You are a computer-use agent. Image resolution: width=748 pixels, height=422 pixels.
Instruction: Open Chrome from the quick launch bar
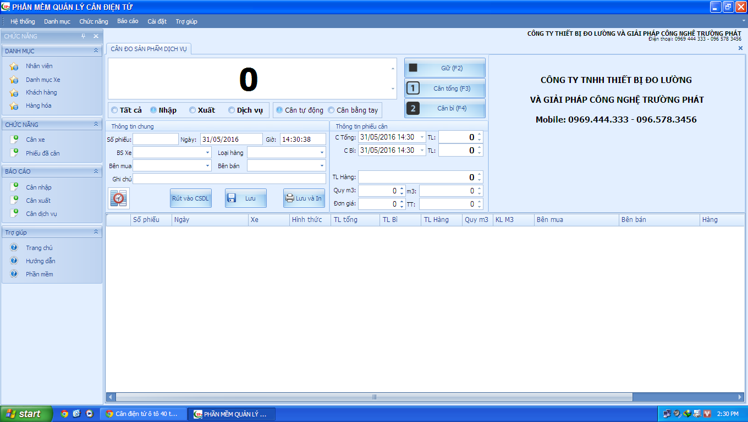click(64, 414)
